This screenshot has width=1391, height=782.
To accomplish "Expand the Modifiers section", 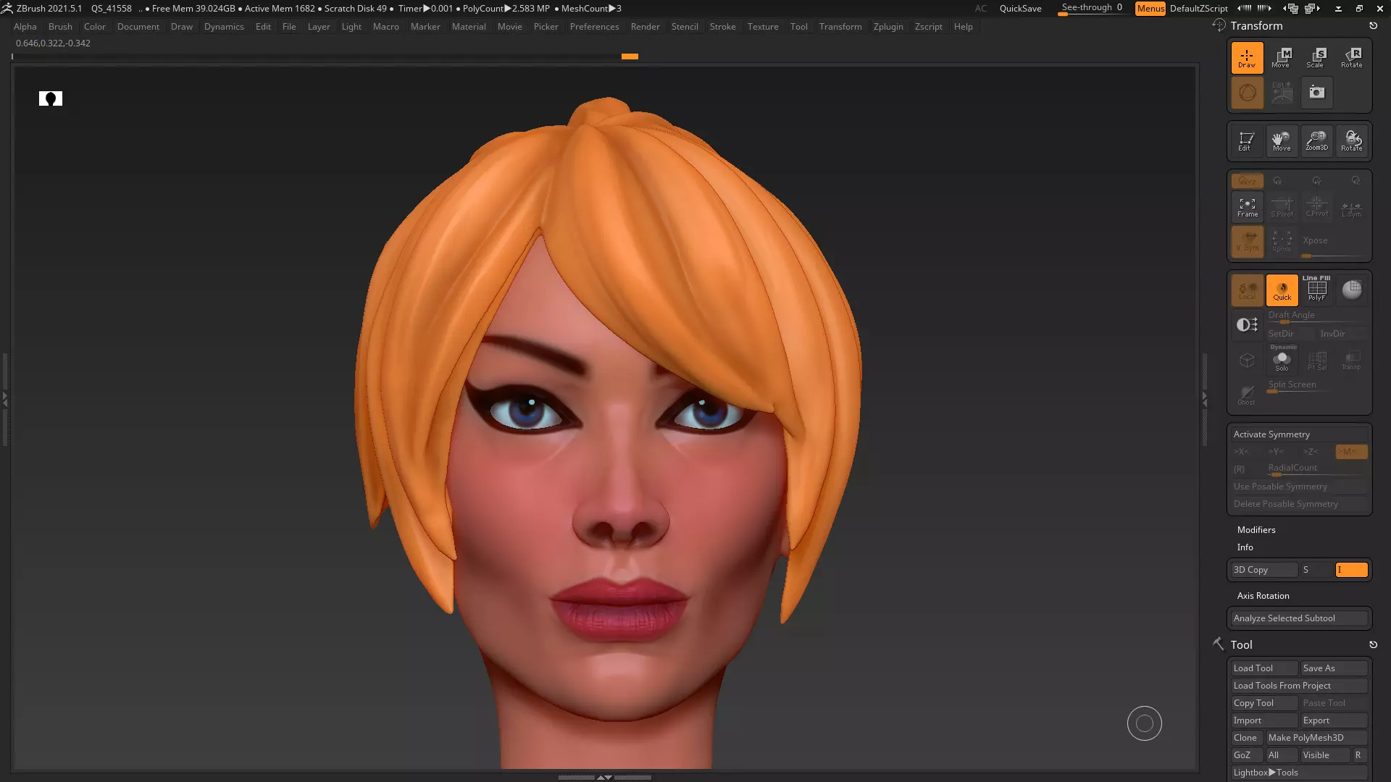I will pos(1256,530).
